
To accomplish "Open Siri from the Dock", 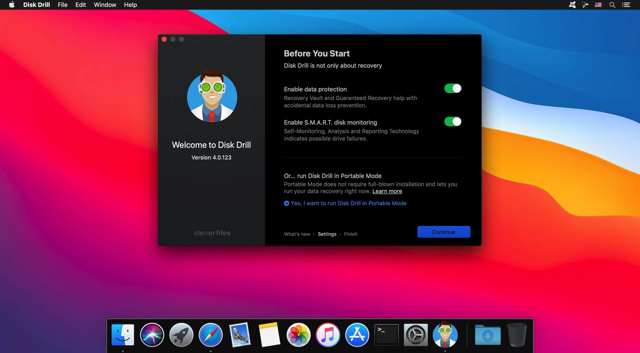I will click(152, 335).
